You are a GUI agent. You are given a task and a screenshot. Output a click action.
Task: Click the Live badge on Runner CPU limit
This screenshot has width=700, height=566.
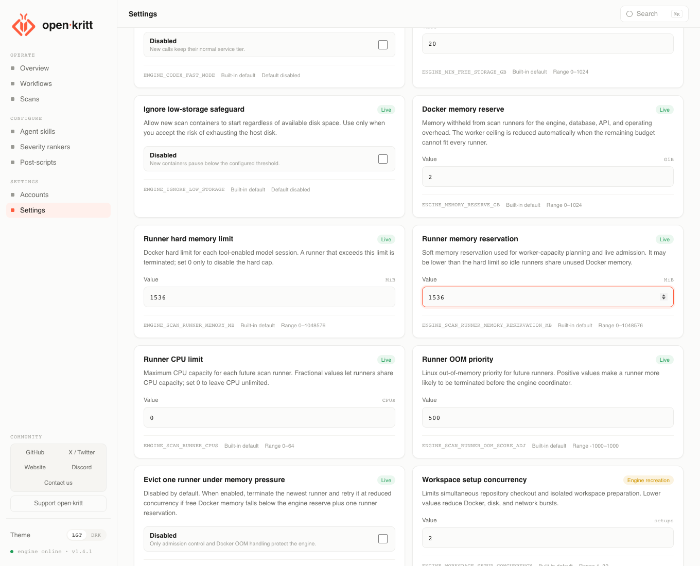click(386, 360)
